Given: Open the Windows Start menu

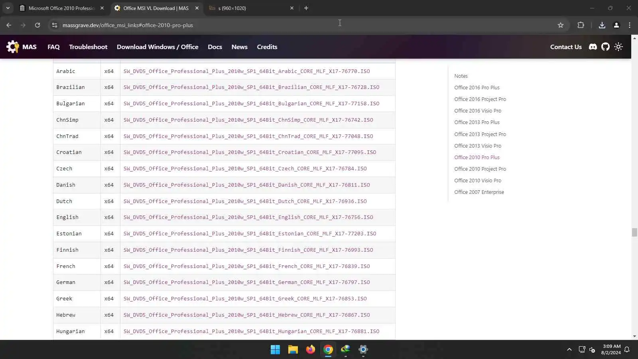Looking at the screenshot, I should [275, 349].
